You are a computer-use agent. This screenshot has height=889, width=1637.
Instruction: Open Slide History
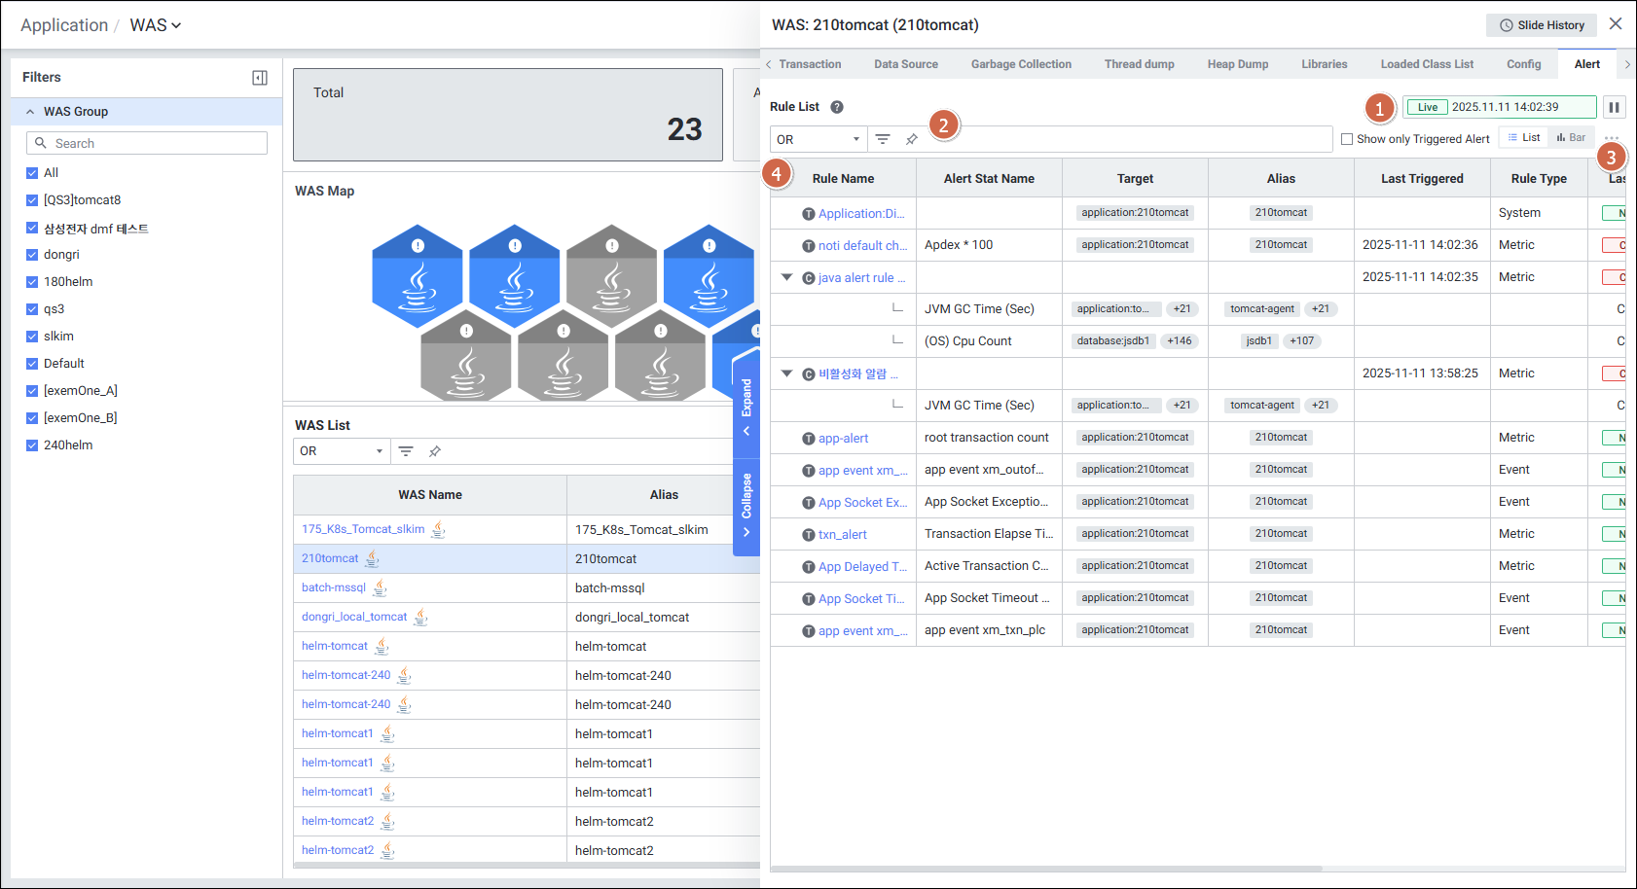click(1541, 25)
